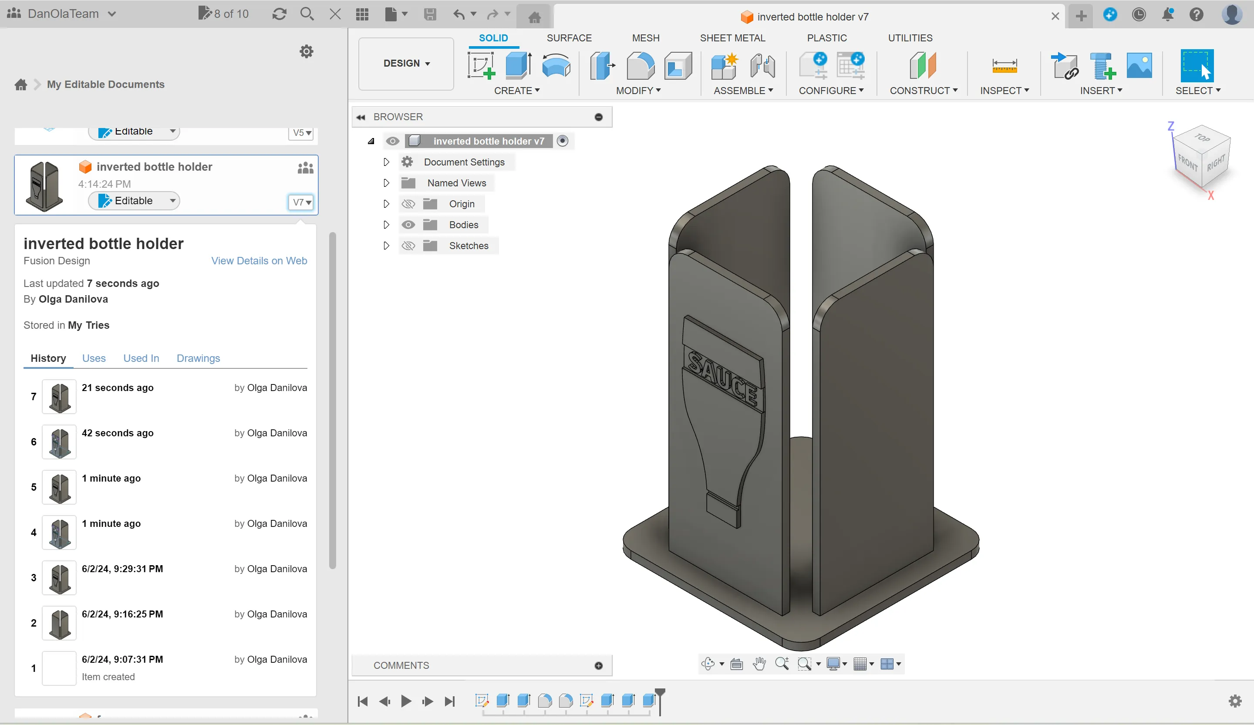The width and height of the screenshot is (1254, 725).
Task: Click the Insert Derive icon
Action: click(x=1065, y=66)
